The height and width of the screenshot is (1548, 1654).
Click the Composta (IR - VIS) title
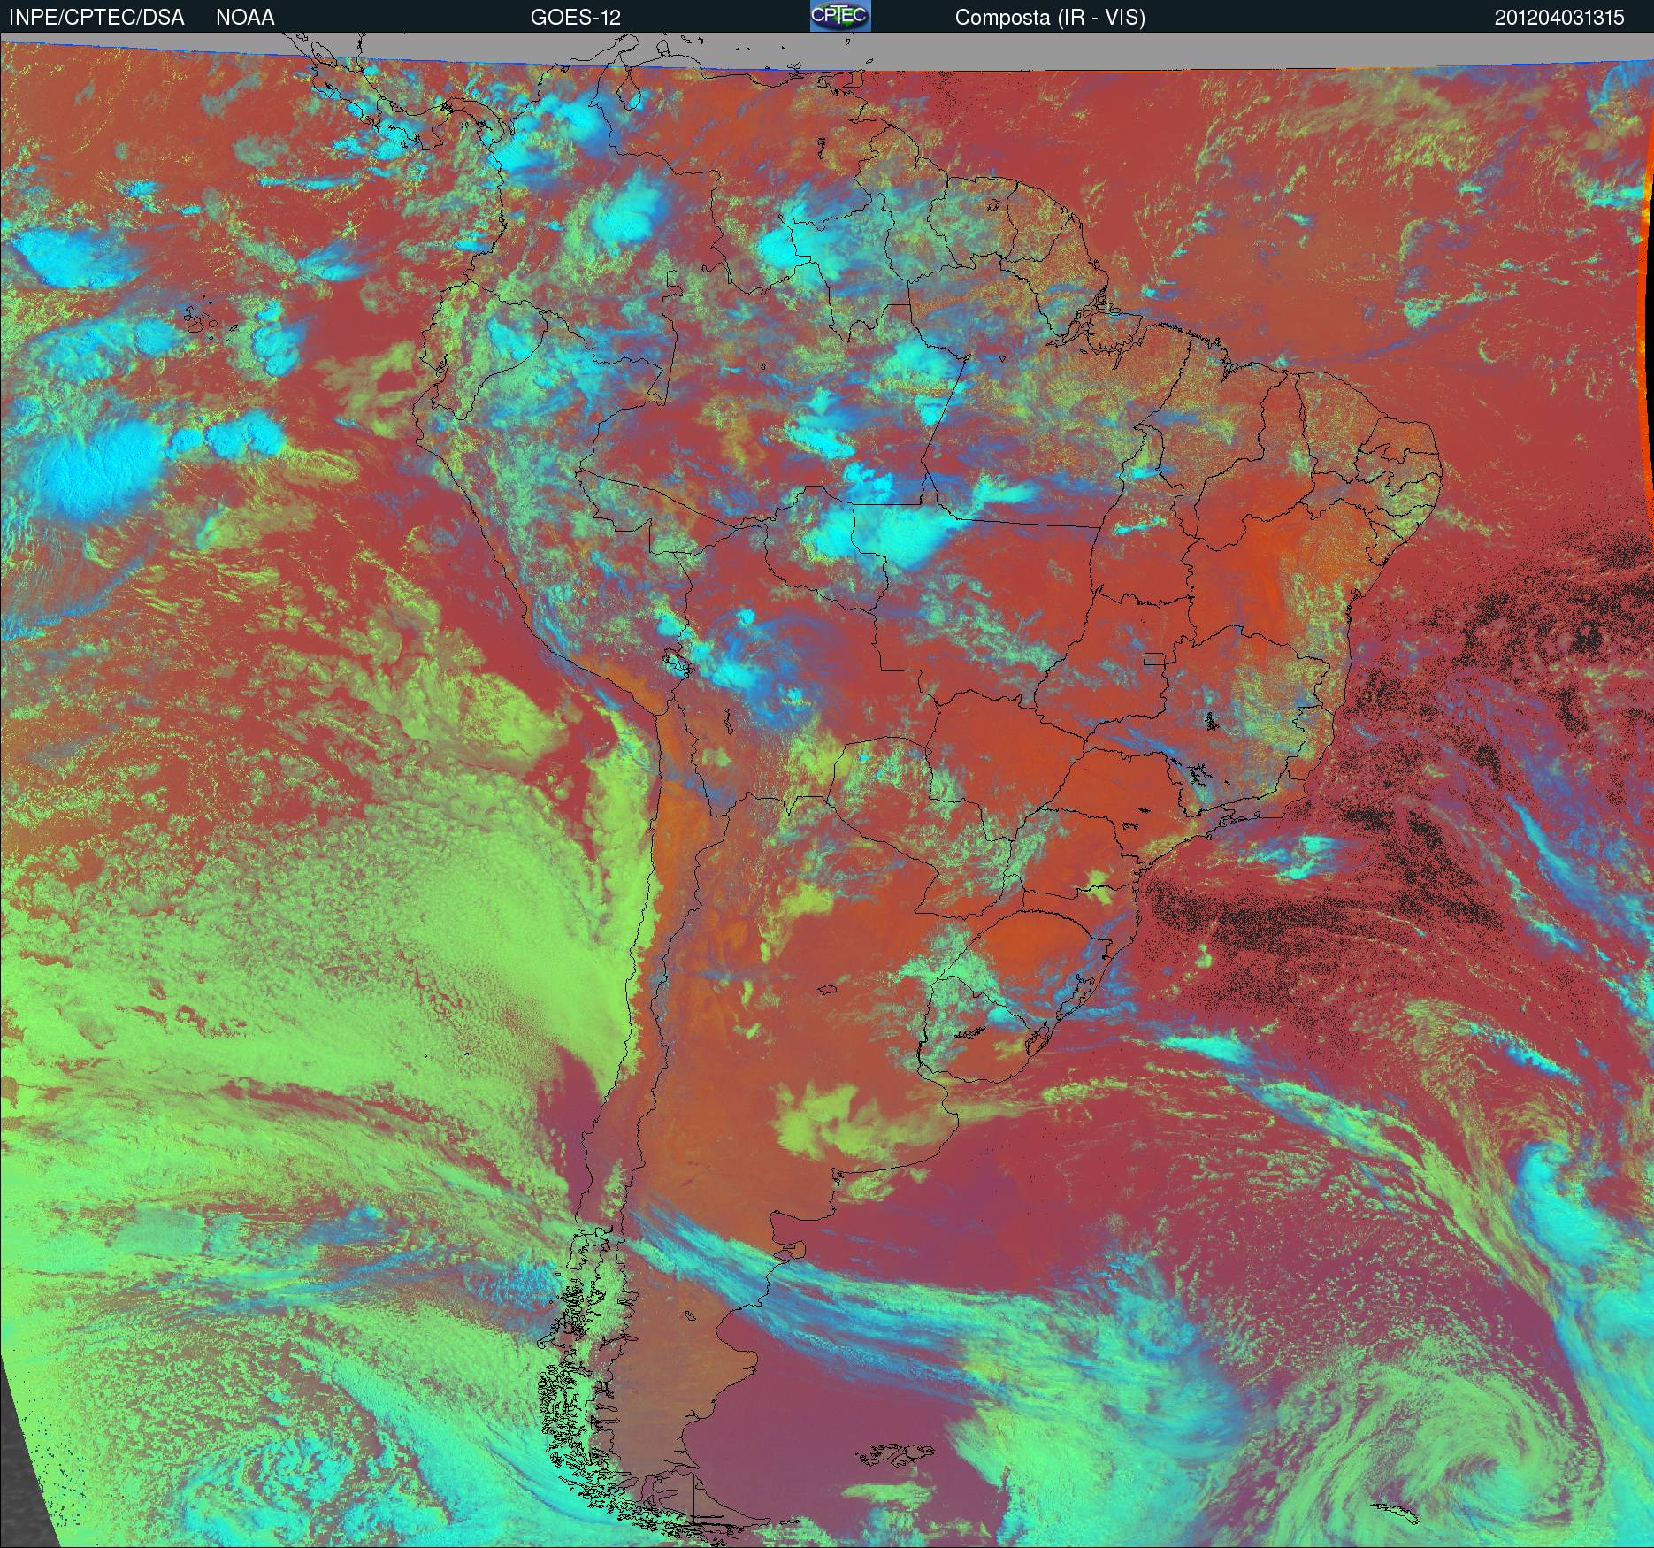(x=1050, y=19)
